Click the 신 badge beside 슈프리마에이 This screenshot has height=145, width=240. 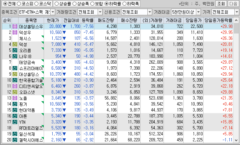click(15, 68)
